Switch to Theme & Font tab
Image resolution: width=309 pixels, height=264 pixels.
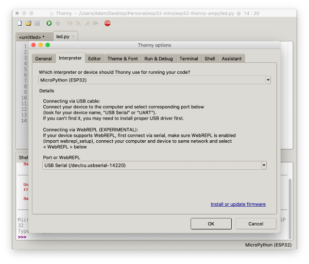click(123, 59)
